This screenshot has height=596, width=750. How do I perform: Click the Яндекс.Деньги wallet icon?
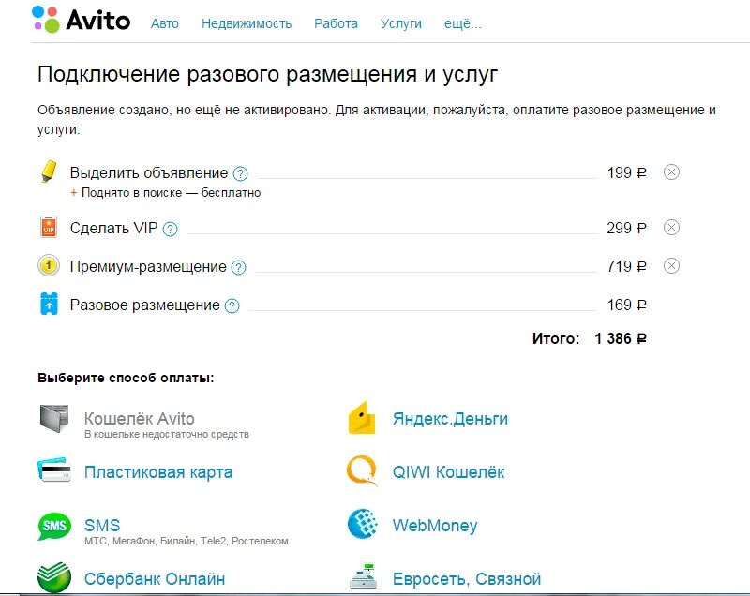[362, 418]
